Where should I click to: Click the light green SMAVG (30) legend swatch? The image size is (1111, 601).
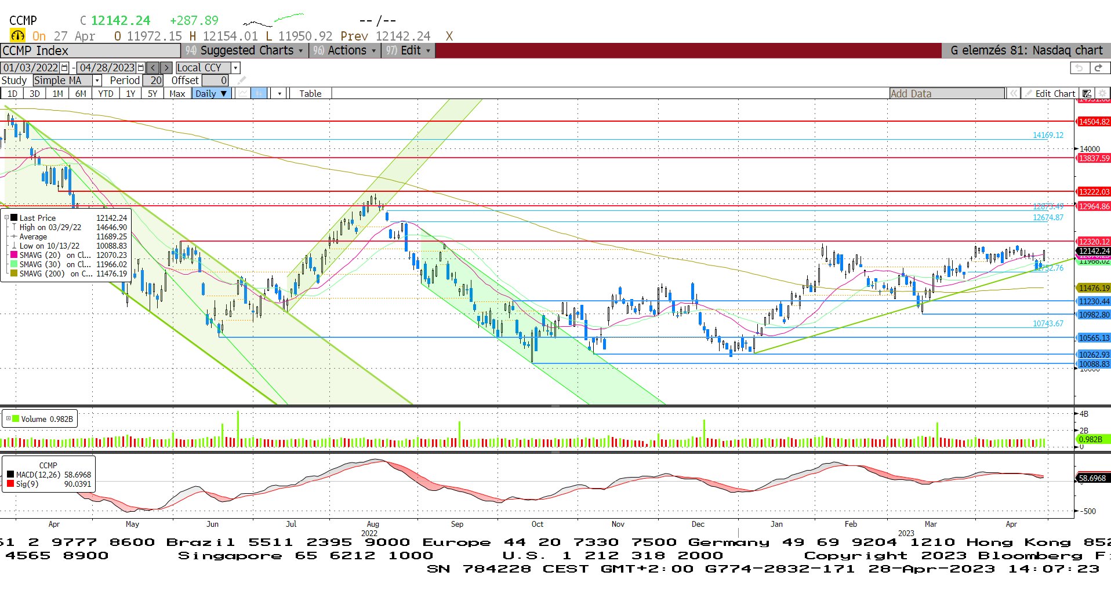tap(14, 264)
